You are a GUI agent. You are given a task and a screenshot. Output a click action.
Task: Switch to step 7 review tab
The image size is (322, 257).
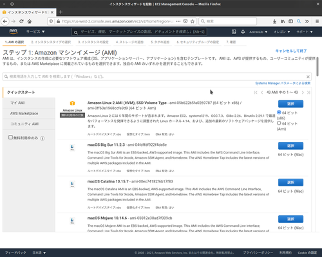[x=231, y=42]
